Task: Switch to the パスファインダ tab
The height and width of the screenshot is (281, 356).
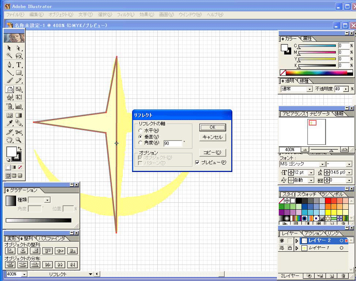Action: tap(51, 239)
